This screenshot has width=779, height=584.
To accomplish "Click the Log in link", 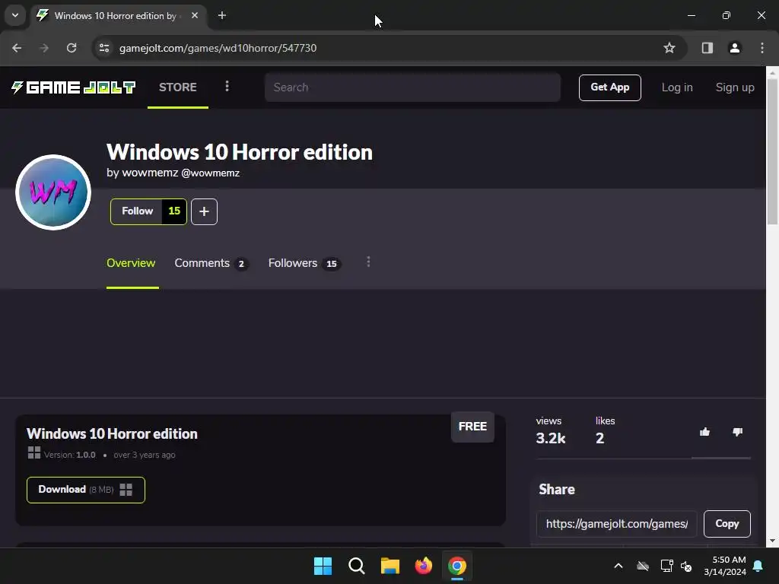I will pyautogui.click(x=676, y=87).
